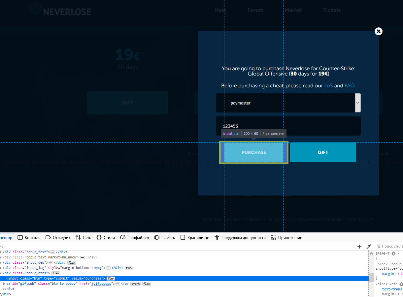The height and width of the screenshot is (297, 403).
Task: Click the 19€ price heading
Action: (x=127, y=55)
